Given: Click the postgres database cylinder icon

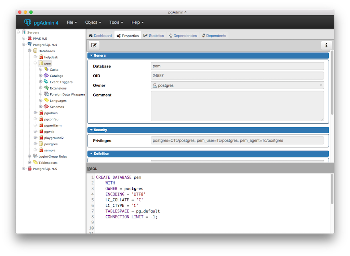Looking at the screenshot, I should point(41,144).
